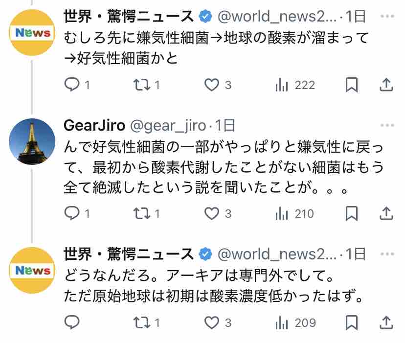This screenshot has height=343, width=405.
Task: Reply to the アーキア tweet
Action: point(72,322)
